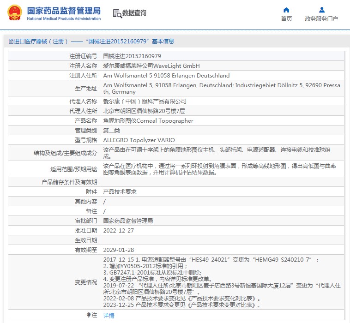350x323 pixels.
Task: Open the 详情 link in the note row
Action: tap(109, 316)
